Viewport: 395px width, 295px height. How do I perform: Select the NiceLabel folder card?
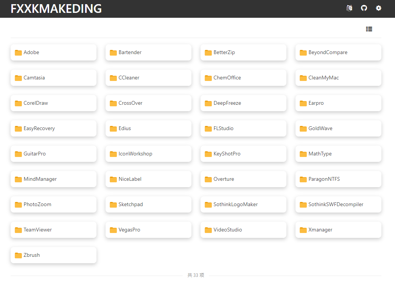tap(148, 179)
